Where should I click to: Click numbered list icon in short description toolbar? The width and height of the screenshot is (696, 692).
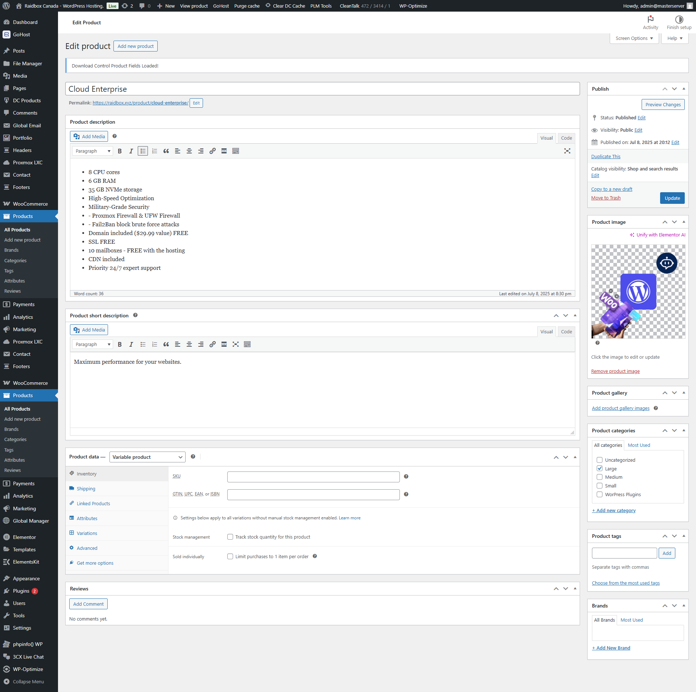pyautogui.click(x=154, y=344)
